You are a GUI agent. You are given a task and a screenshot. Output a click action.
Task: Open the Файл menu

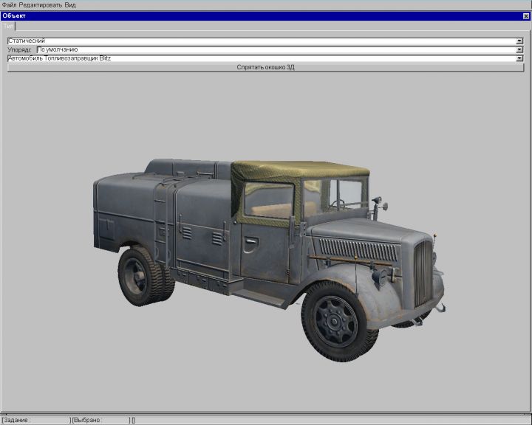click(x=9, y=4)
